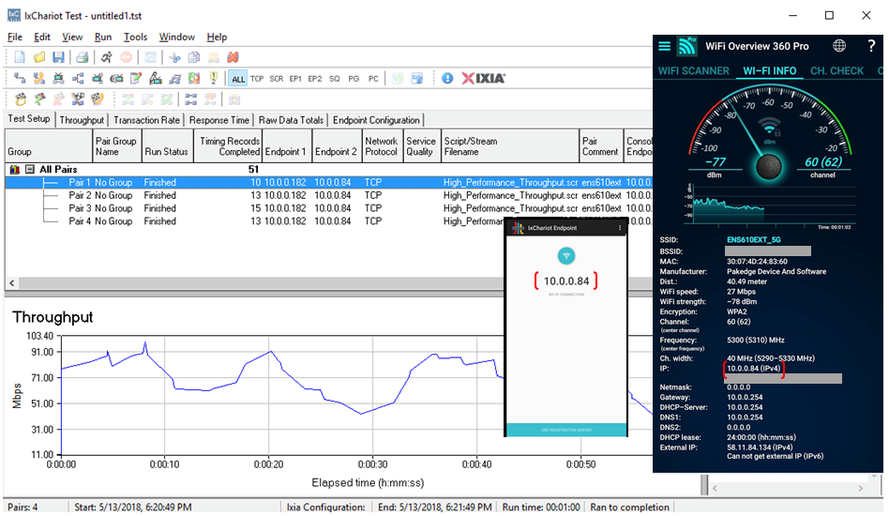889x516 pixels.
Task: Toggle the SCR filter button
Action: point(277,79)
